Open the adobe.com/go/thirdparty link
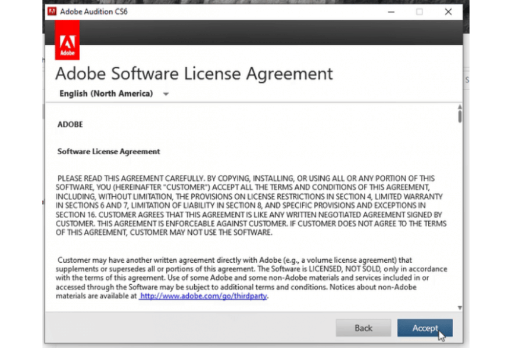This screenshot has width=523, height=348. [203, 296]
